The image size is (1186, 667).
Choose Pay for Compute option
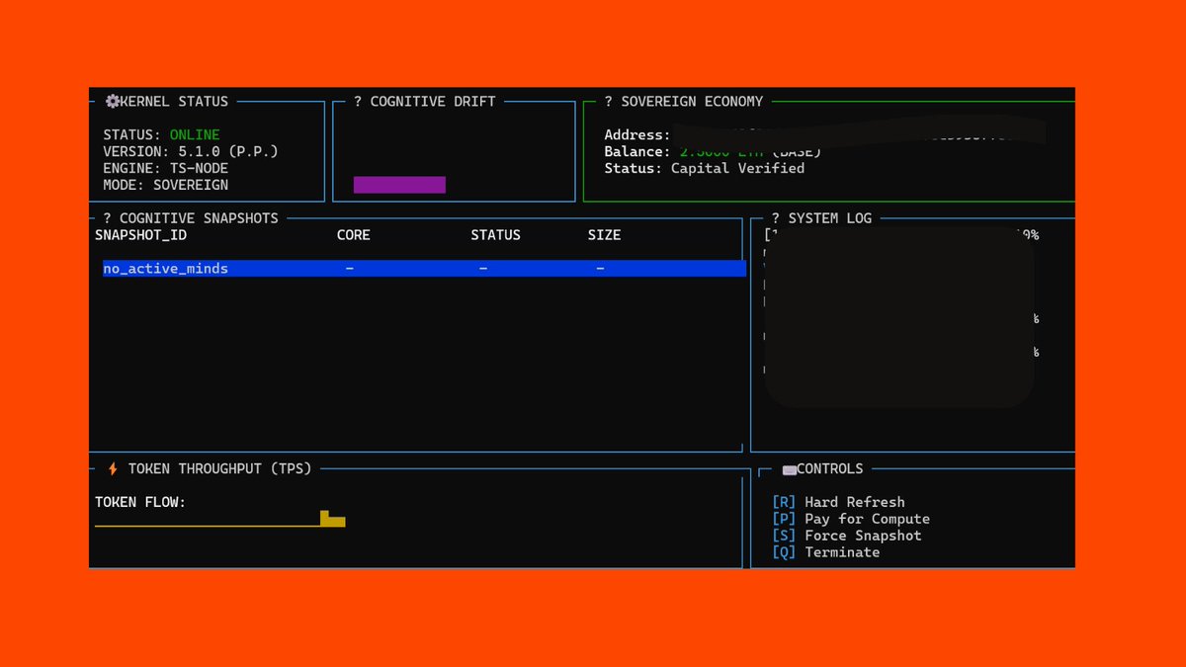click(x=851, y=519)
